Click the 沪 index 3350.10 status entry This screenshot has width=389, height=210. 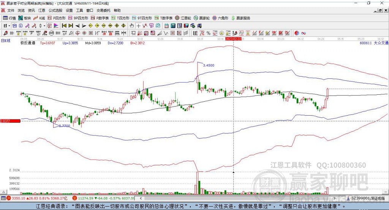pyautogui.click(x=37, y=198)
